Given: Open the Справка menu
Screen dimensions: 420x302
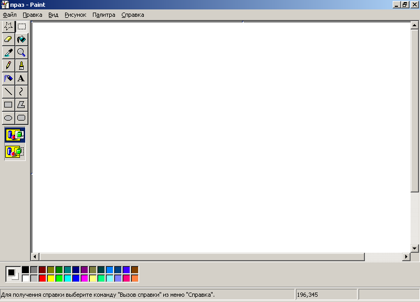Looking at the screenshot, I should [x=133, y=15].
